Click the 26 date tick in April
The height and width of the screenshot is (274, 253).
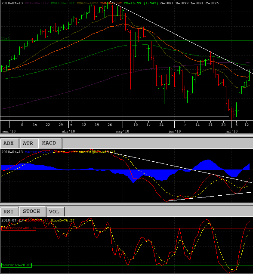click(x=110, y=125)
